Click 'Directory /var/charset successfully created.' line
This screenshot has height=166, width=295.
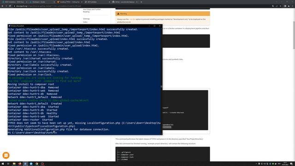click(x=41, y=59)
